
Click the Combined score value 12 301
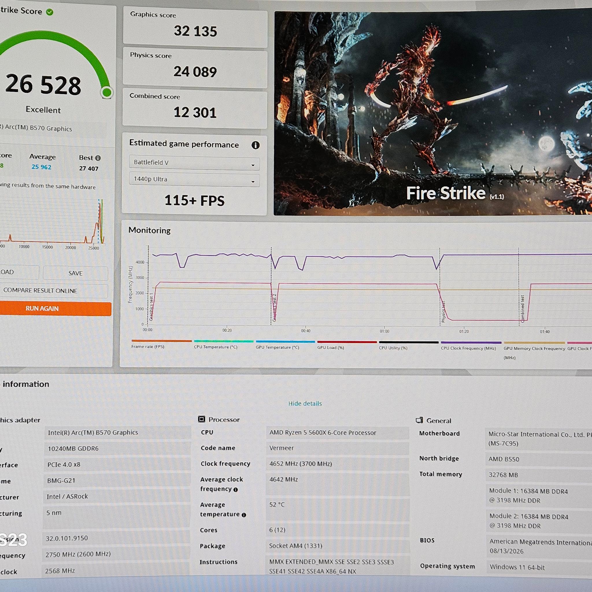pos(195,112)
